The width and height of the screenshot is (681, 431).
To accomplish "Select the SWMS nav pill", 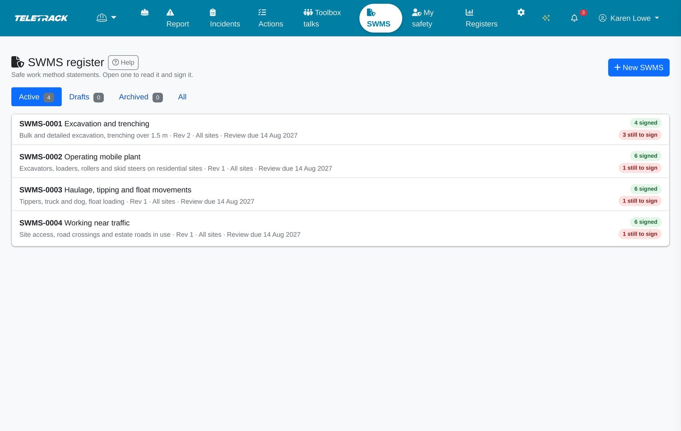I will pos(381,18).
